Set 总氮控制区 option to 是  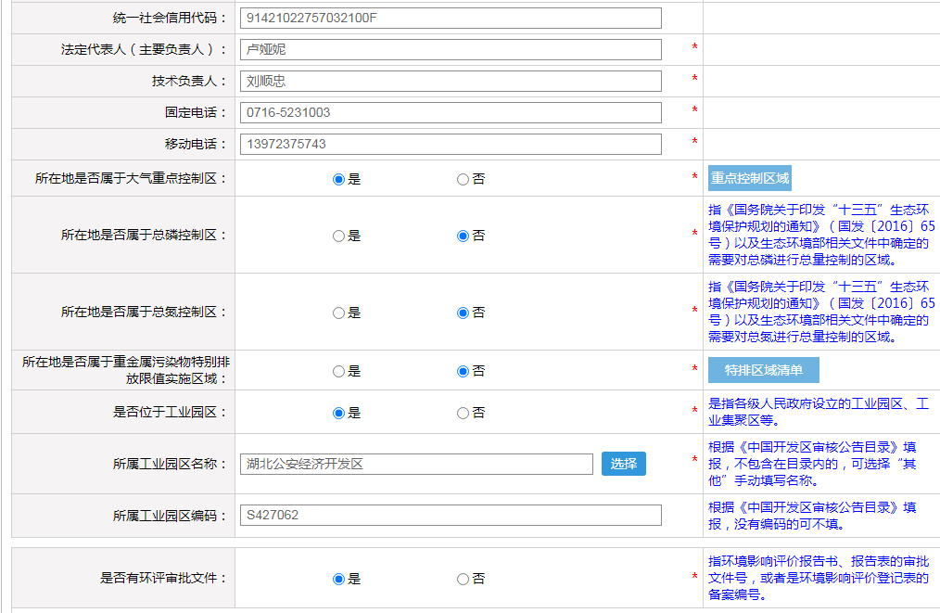(x=338, y=313)
